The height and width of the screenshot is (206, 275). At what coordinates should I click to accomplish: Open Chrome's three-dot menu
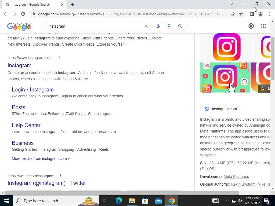tap(269, 14)
